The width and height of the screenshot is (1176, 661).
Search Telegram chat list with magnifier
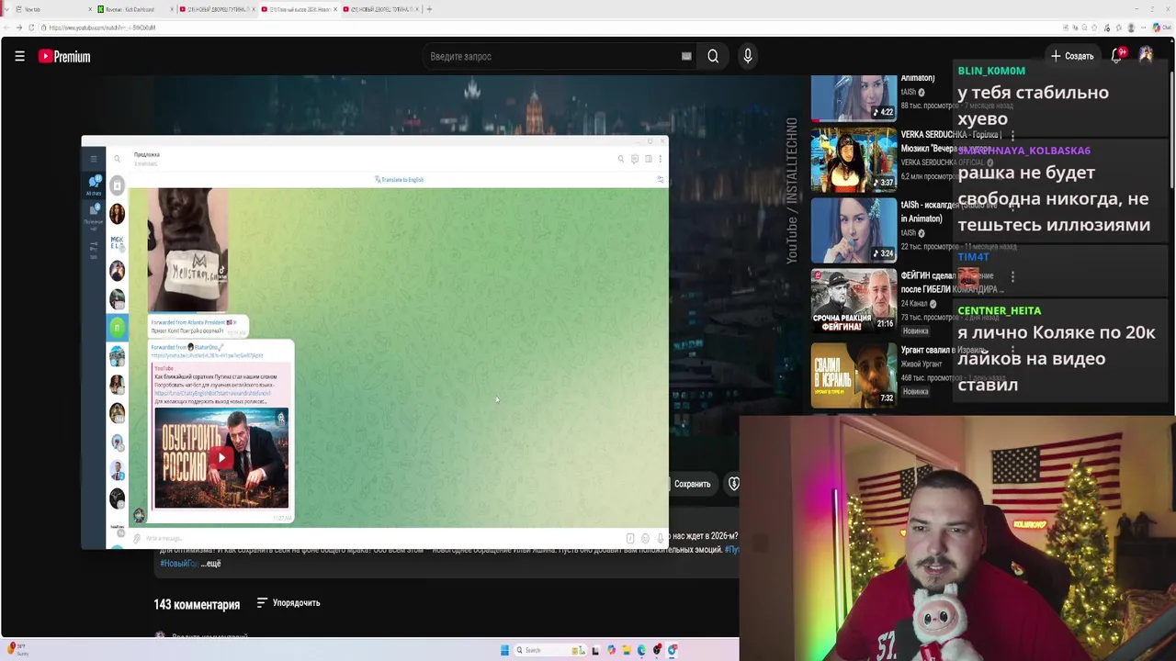117,159
